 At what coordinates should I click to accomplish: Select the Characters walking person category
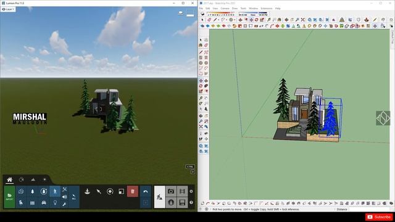[x=55, y=191]
